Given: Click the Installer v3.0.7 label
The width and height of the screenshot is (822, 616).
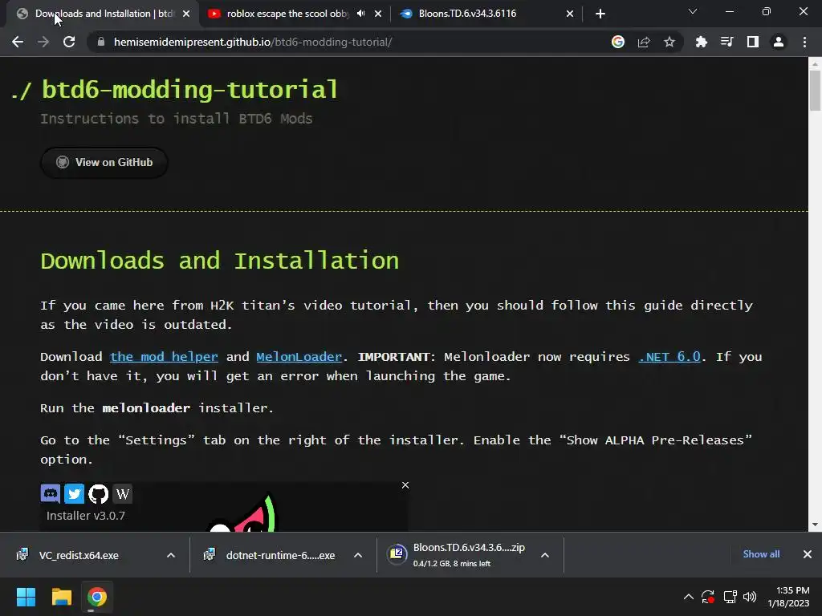Looking at the screenshot, I should coord(85,516).
